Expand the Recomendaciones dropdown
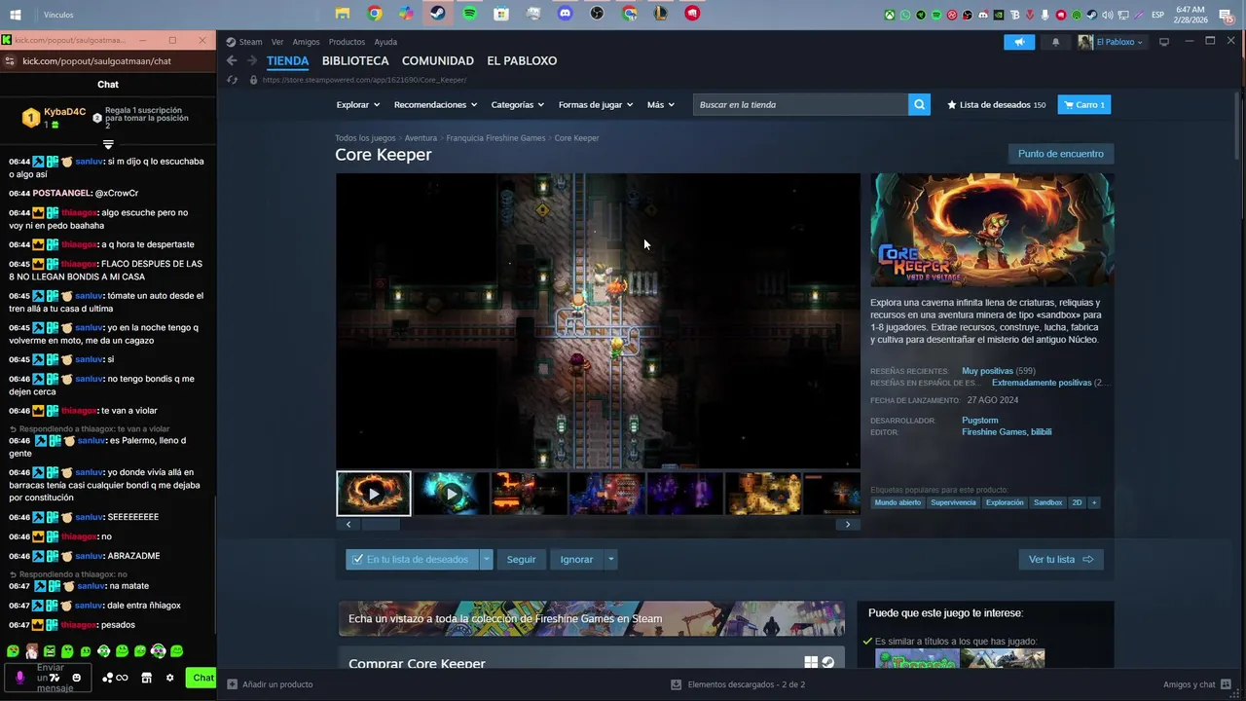The width and height of the screenshot is (1246, 701). click(435, 104)
